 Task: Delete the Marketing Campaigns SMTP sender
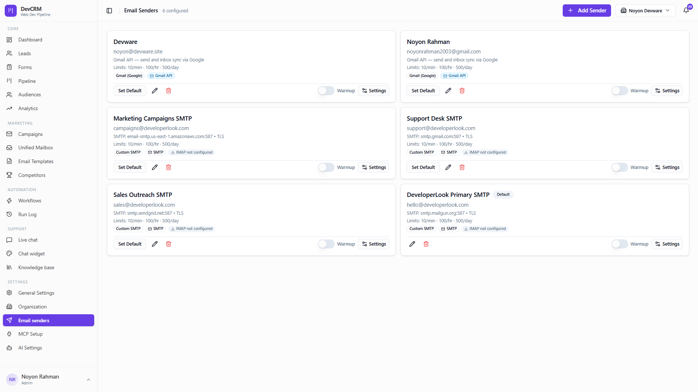click(x=168, y=167)
